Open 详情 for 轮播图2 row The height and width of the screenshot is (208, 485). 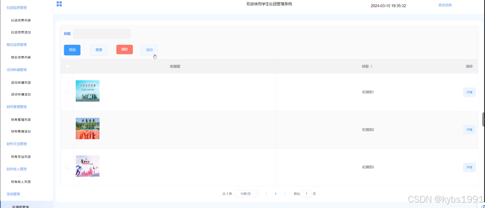(469, 130)
